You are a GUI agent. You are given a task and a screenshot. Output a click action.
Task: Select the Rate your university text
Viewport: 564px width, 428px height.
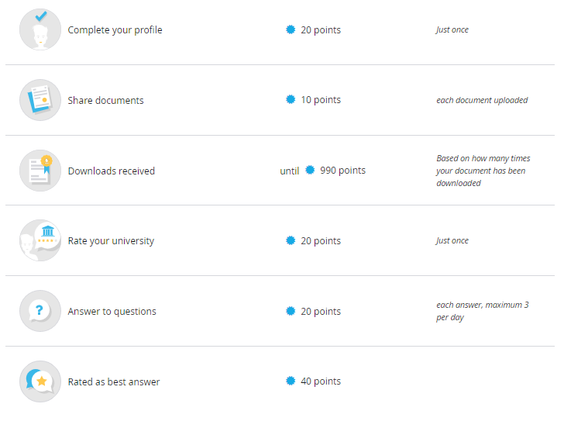111,241
